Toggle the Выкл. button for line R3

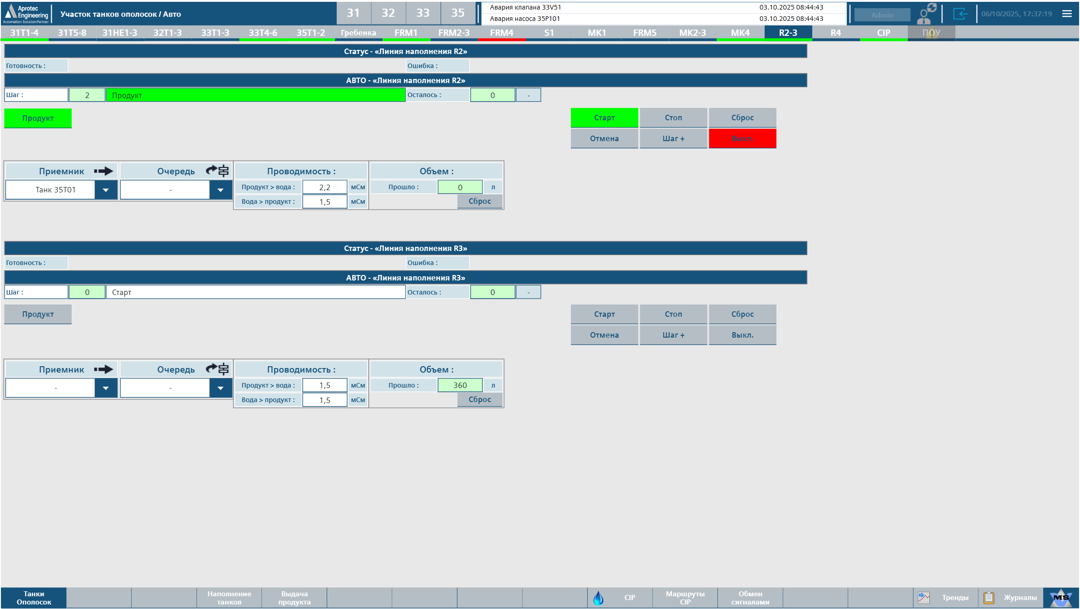click(x=742, y=335)
